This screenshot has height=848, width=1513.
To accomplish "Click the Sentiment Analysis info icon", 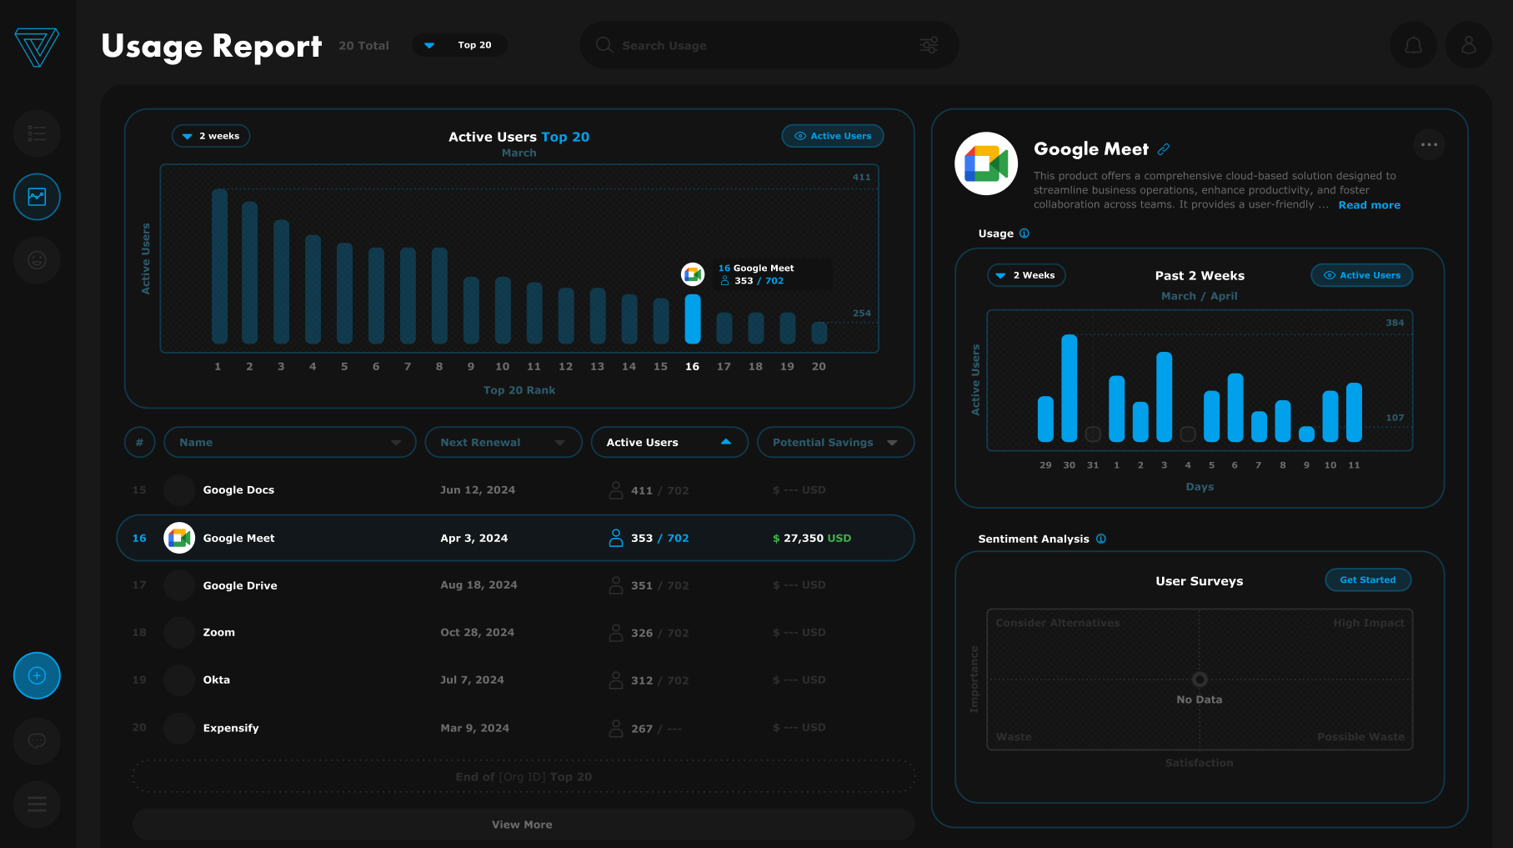I will point(1101,539).
